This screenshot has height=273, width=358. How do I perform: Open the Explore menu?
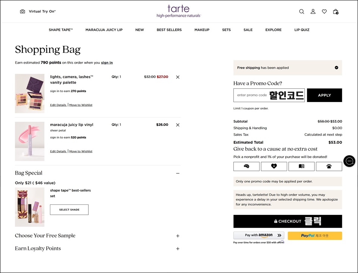[x=273, y=30]
